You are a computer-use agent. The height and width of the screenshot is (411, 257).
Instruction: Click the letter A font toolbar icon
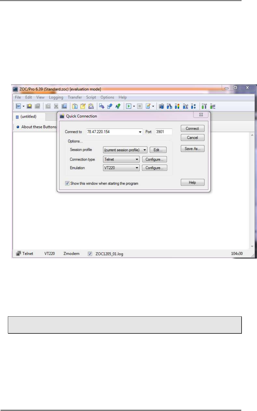tap(170, 106)
